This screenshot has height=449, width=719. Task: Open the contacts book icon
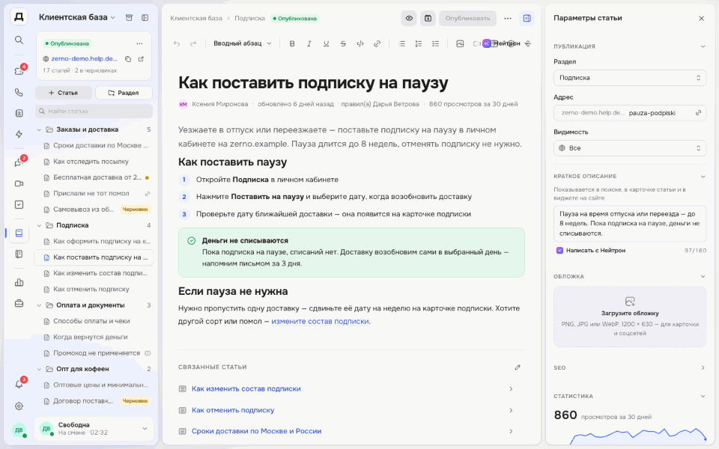point(19,113)
